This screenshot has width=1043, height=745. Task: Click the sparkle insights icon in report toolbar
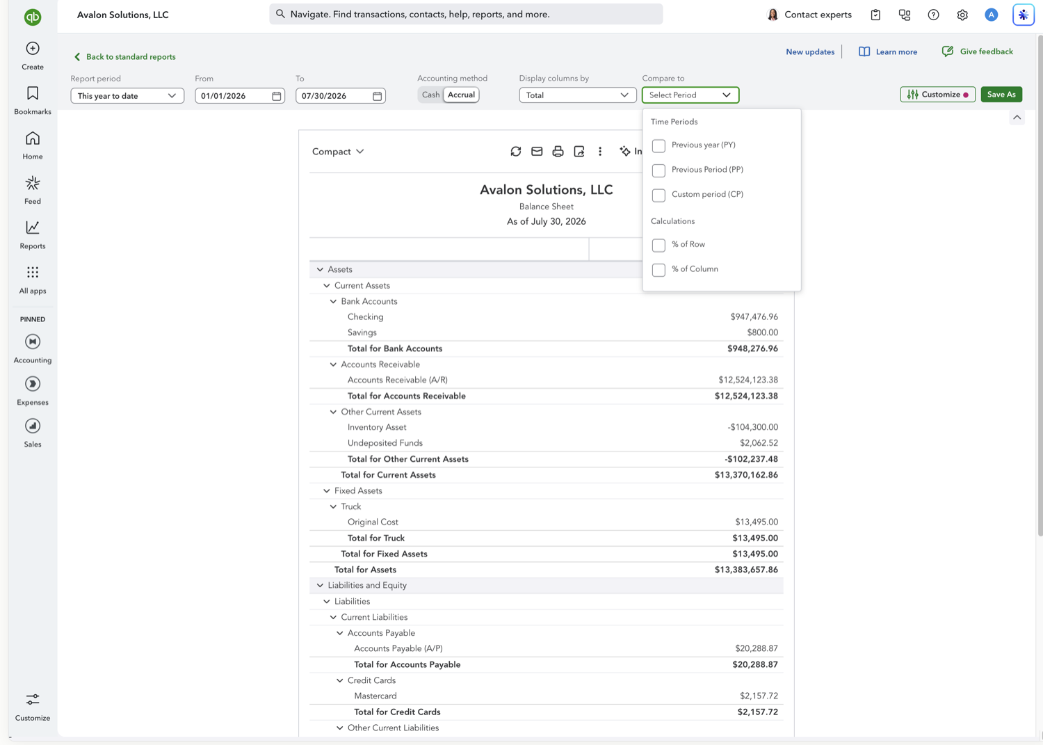[625, 151]
